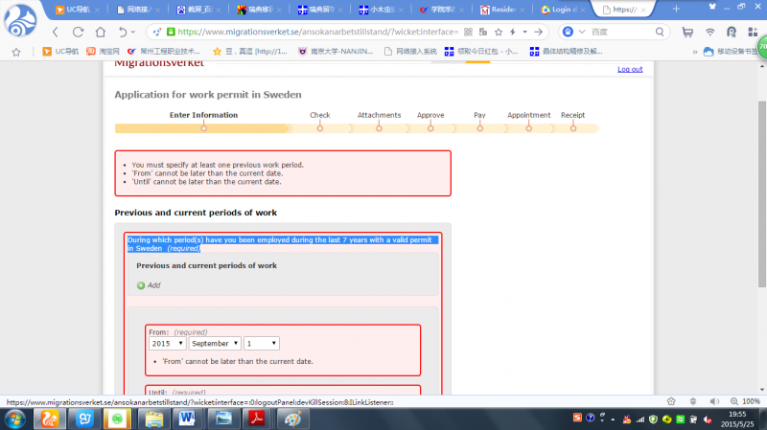Click the Baidu paw search engine icon
The width and height of the screenshot is (767, 430).
[x=568, y=32]
